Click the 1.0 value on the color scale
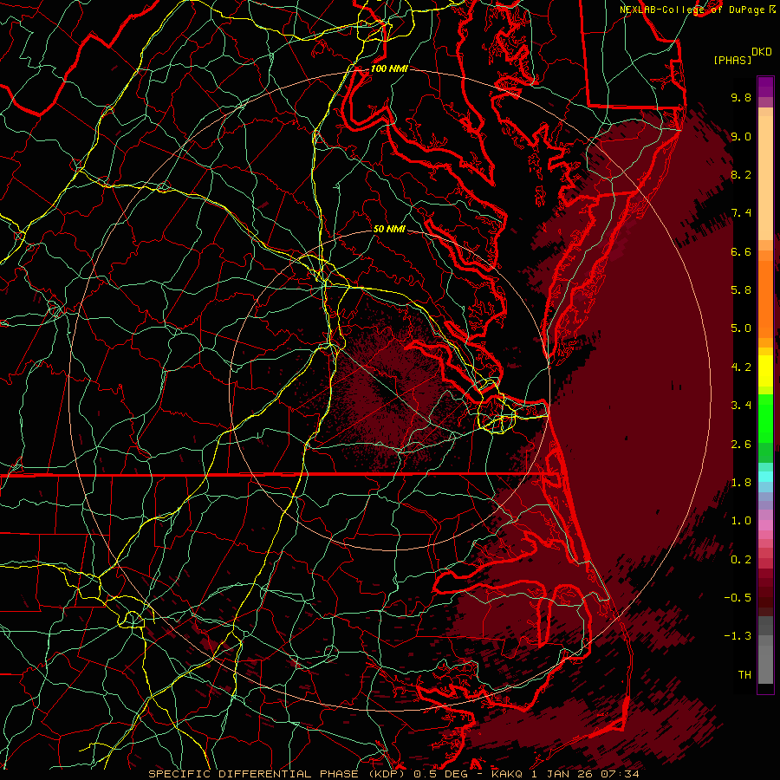 pyautogui.click(x=741, y=521)
